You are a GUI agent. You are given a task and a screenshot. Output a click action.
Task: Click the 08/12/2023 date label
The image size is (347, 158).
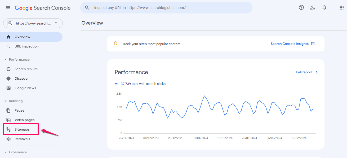click(x=151, y=138)
